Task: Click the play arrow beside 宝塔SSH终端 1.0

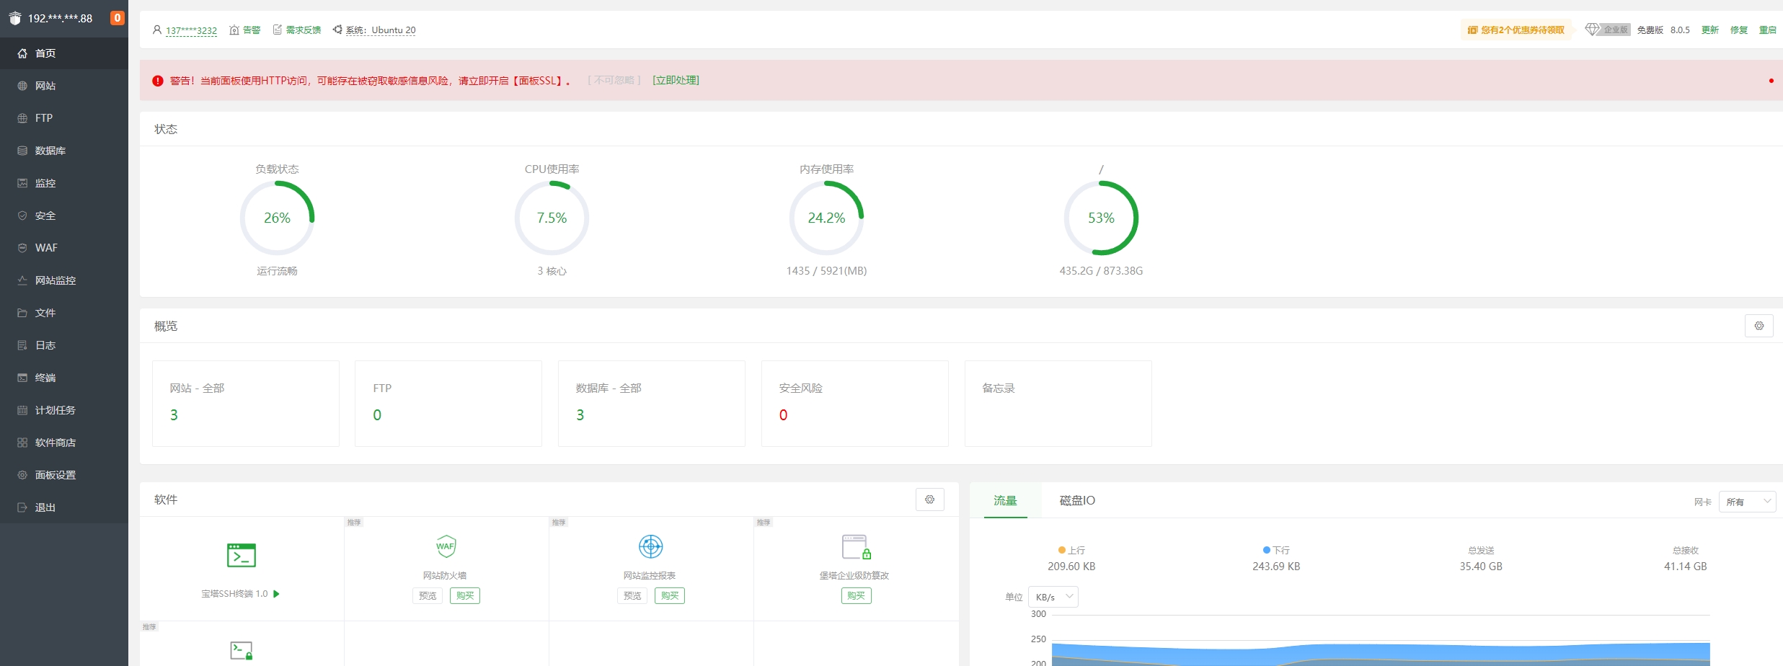Action: point(276,594)
